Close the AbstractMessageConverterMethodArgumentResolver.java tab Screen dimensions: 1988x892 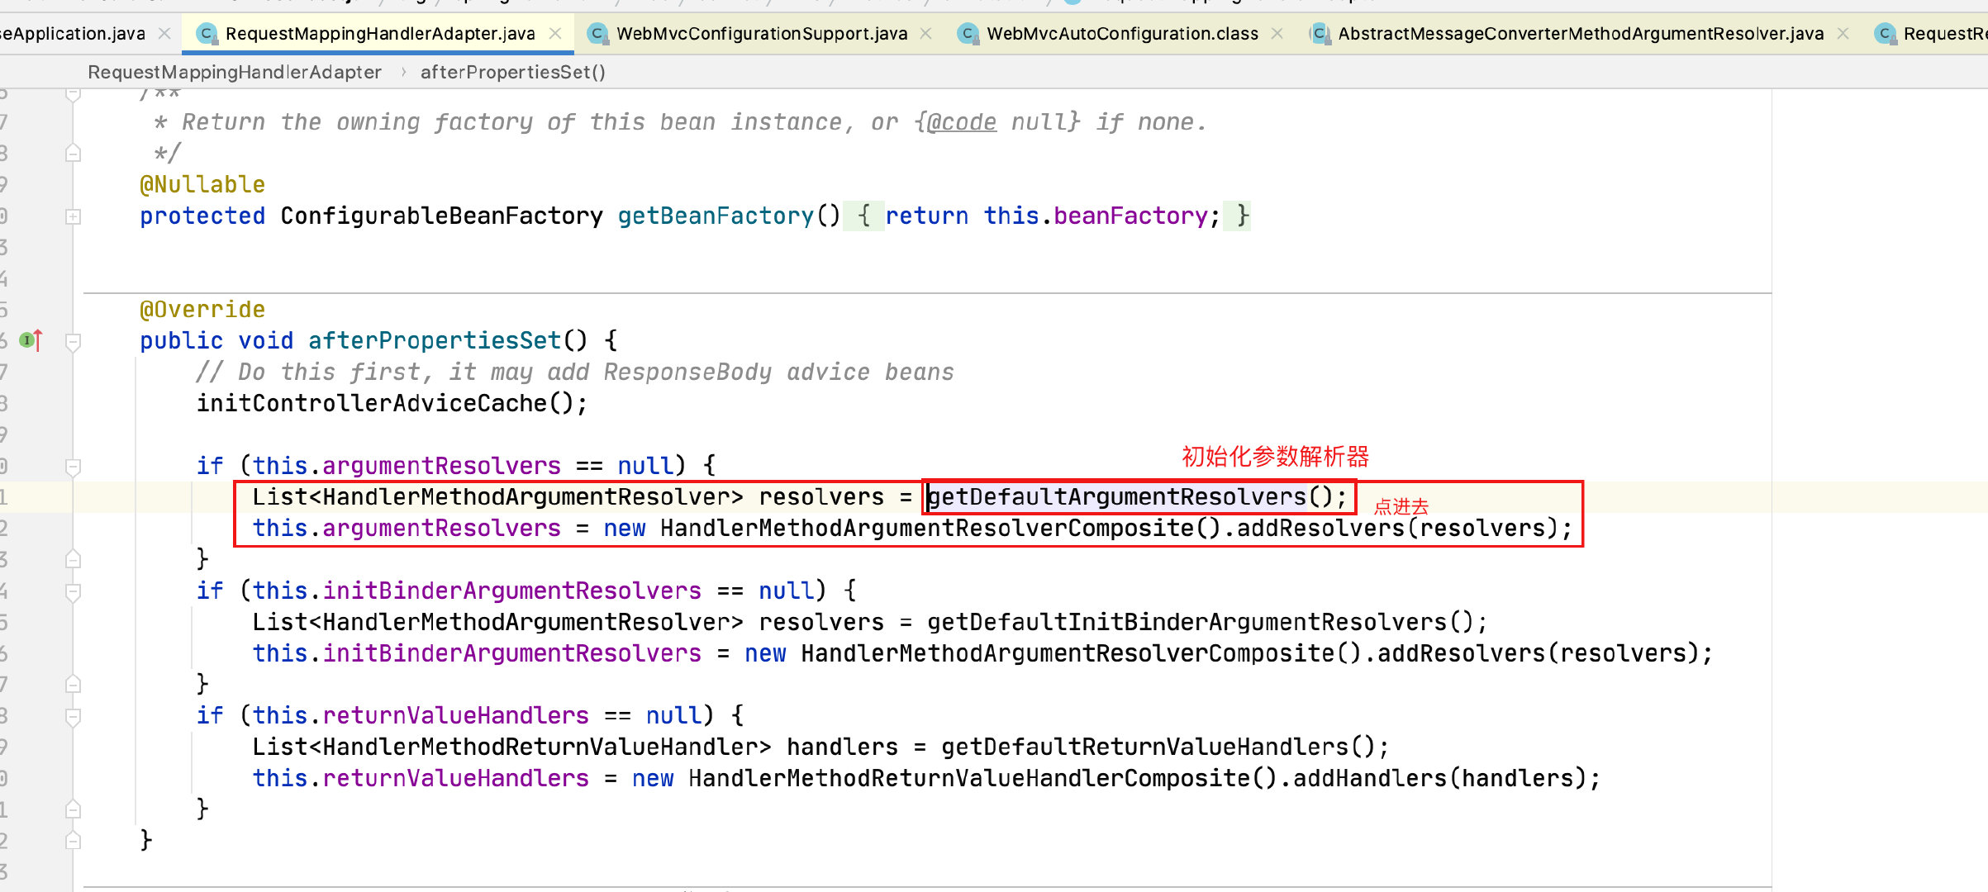(x=1843, y=33)
